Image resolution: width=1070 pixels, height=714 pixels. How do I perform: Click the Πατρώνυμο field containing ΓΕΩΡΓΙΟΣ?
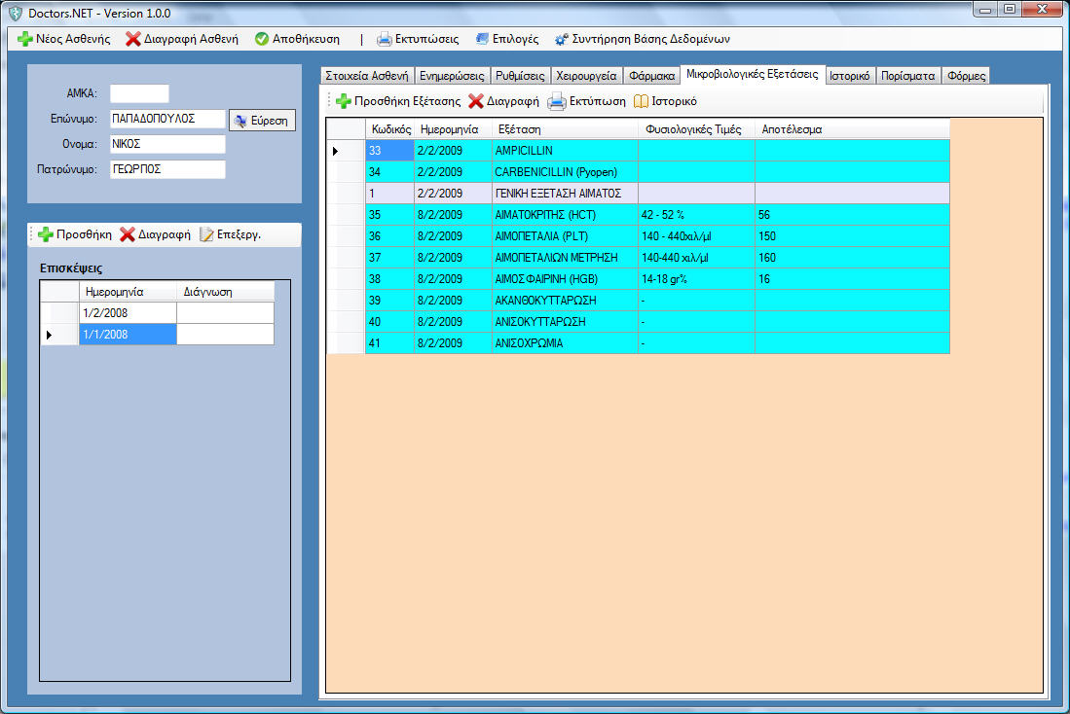click(x=167, y=169)
